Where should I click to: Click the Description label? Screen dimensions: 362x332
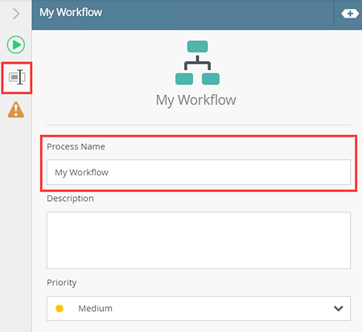tap(70, 199)
